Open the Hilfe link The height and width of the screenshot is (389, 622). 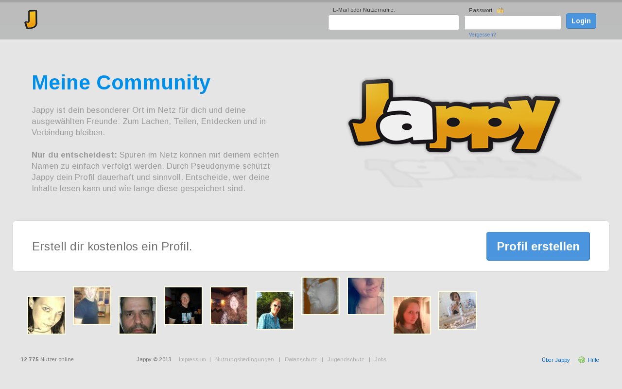pos(593,360)
